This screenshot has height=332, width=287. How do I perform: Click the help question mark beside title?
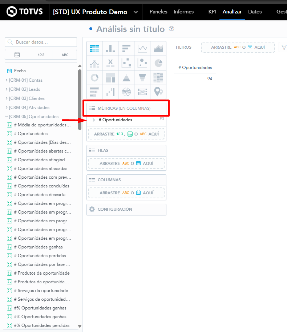point(171,29)
